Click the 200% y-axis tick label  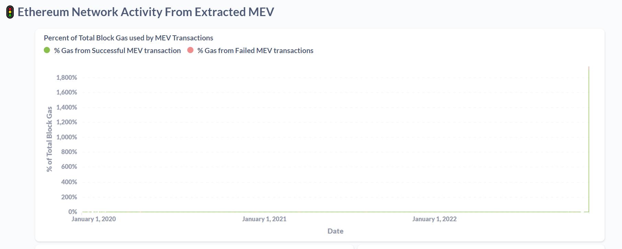(x=69, y=197)
